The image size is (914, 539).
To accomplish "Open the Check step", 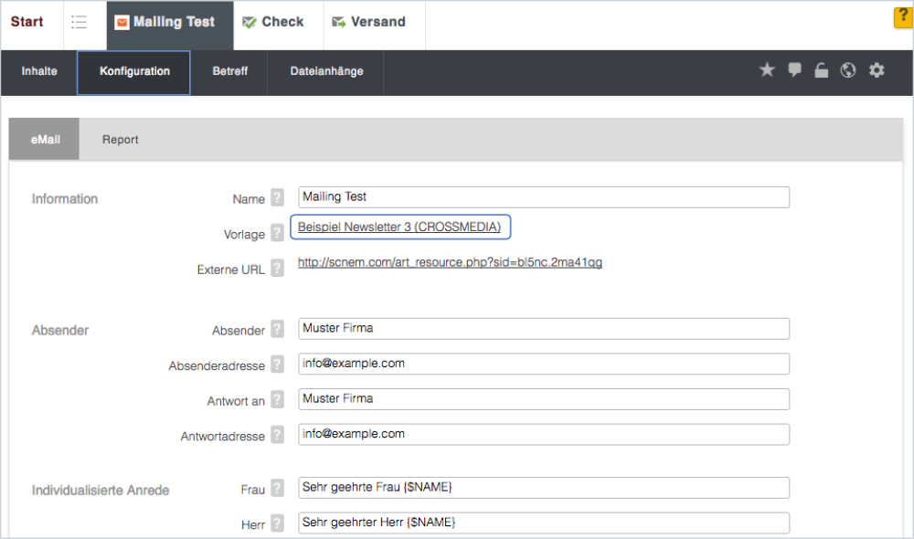I will (x=274, y=23).
